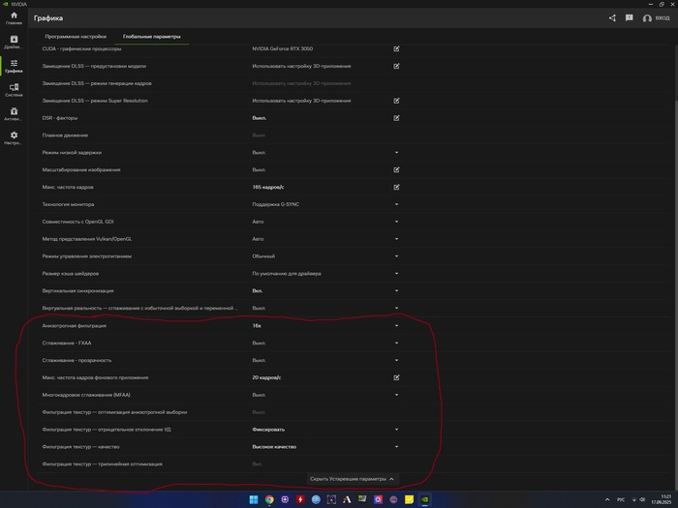Click the share icon in header
The image size is (678, 508).
pyautogui.click(x=612, y=18)
